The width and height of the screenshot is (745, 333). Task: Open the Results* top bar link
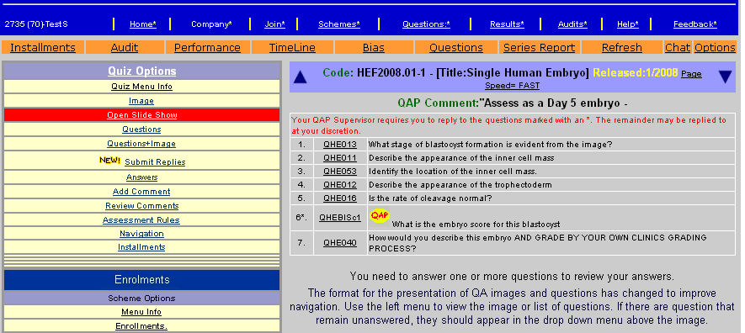(x=507, y=24)
